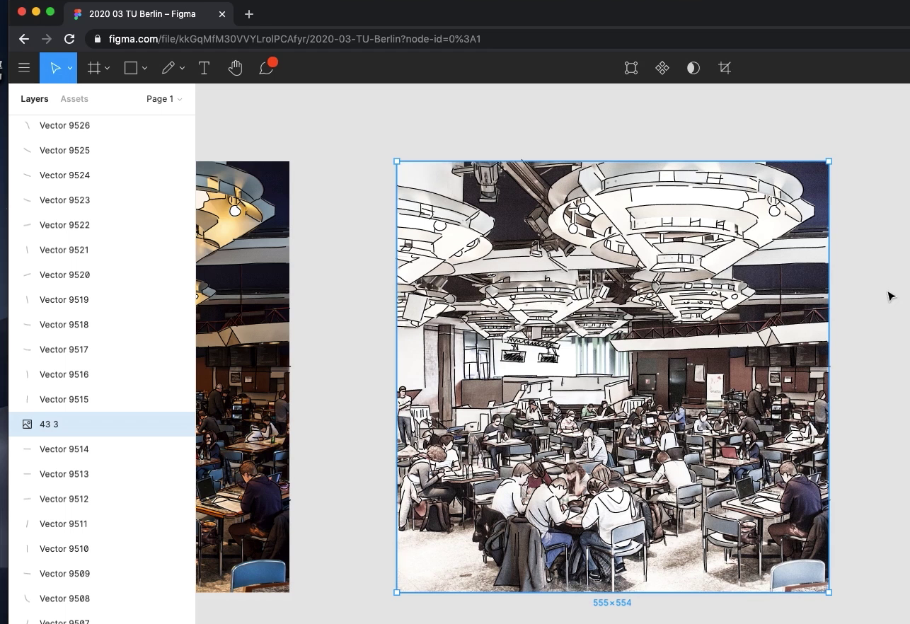Select the Rectangle shape tool
910x624 pixels.
(x=131, y=68)
